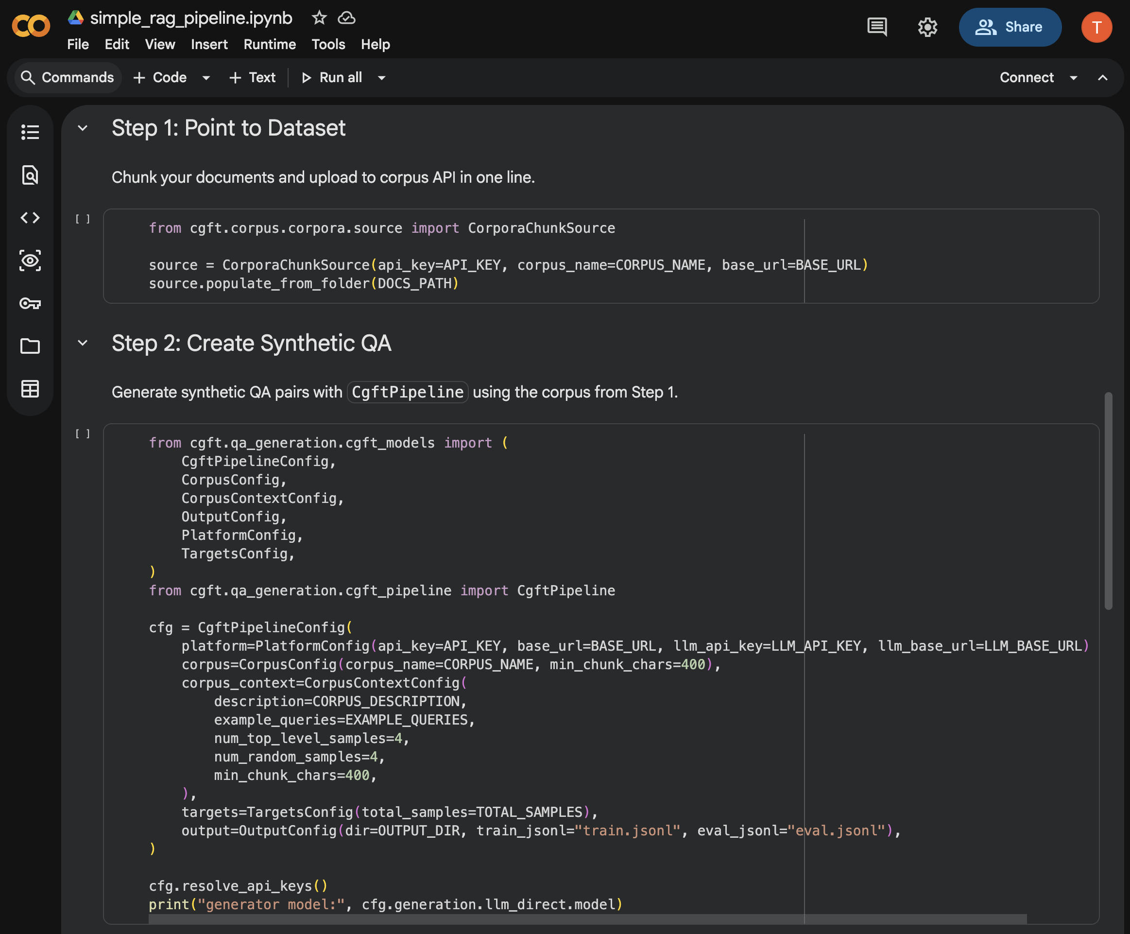Open find and replace sidebar icon

pos(30,175)
